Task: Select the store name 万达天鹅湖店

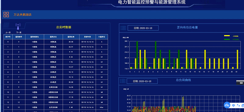Action: click(x=22, y=15)
